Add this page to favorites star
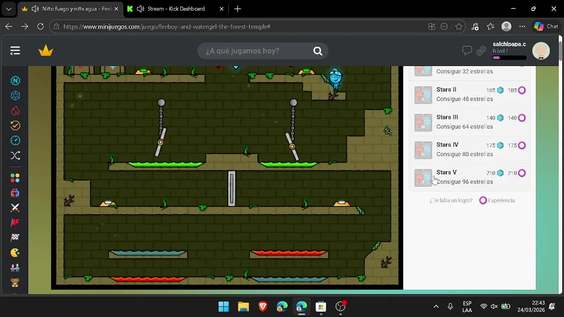The width and height of the screenshot is (564, 317). pos(459,26)
